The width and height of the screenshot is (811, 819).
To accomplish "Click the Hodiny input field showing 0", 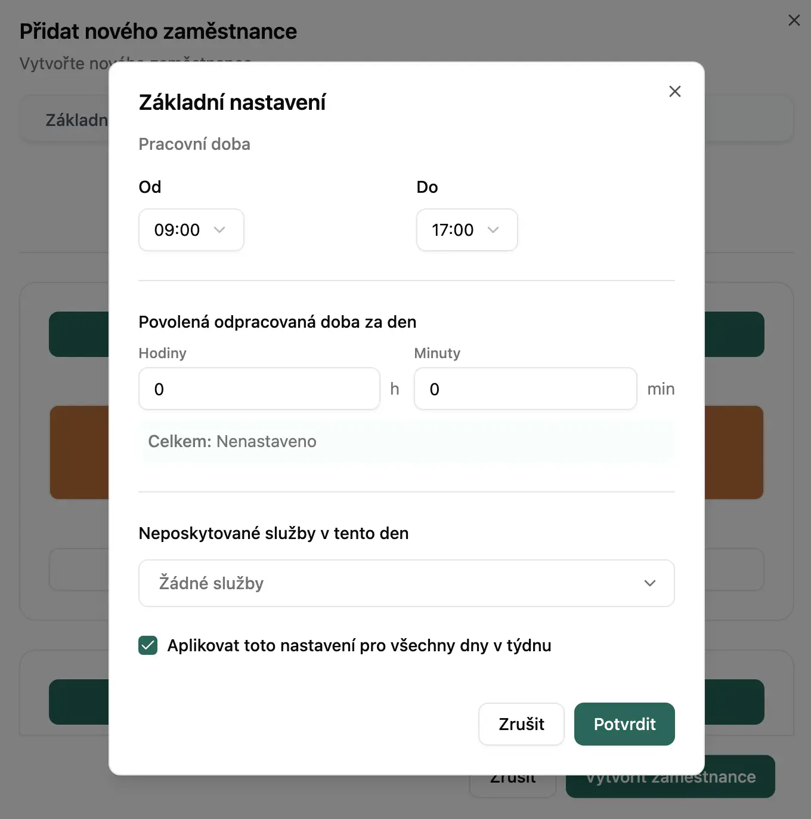I will tap(259, 389).
